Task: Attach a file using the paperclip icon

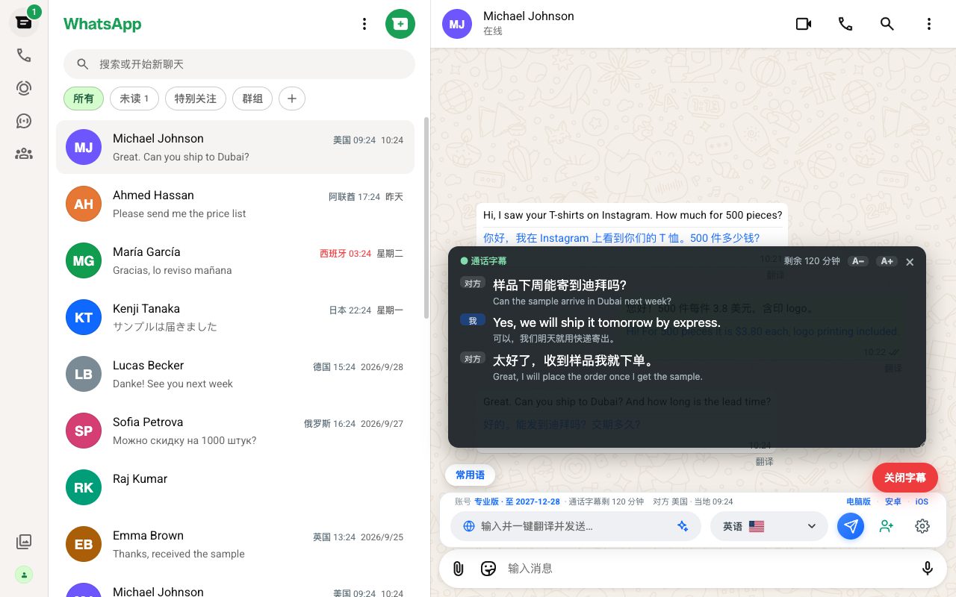Action: (459, 569)
